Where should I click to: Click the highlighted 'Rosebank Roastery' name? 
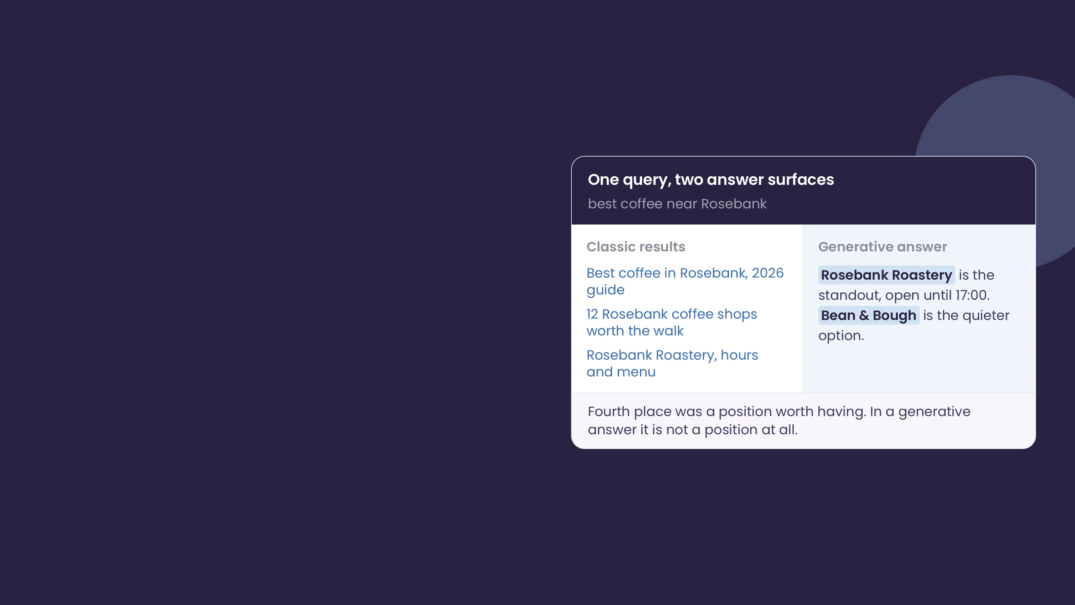[887, 275]
